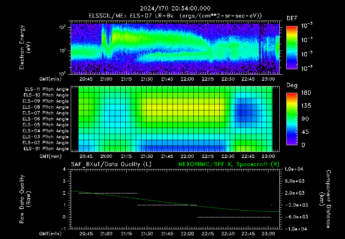
Task: Click the 2.0e+03 distance axis value
Action: point(295,193)
